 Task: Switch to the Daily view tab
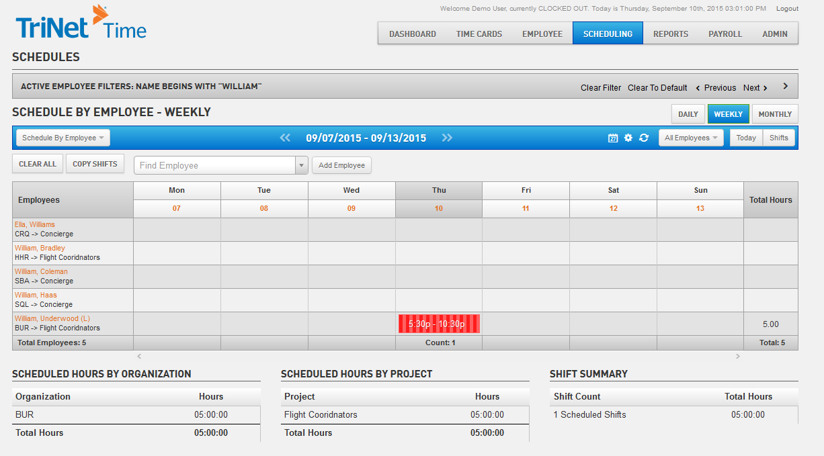click(688, 114)
